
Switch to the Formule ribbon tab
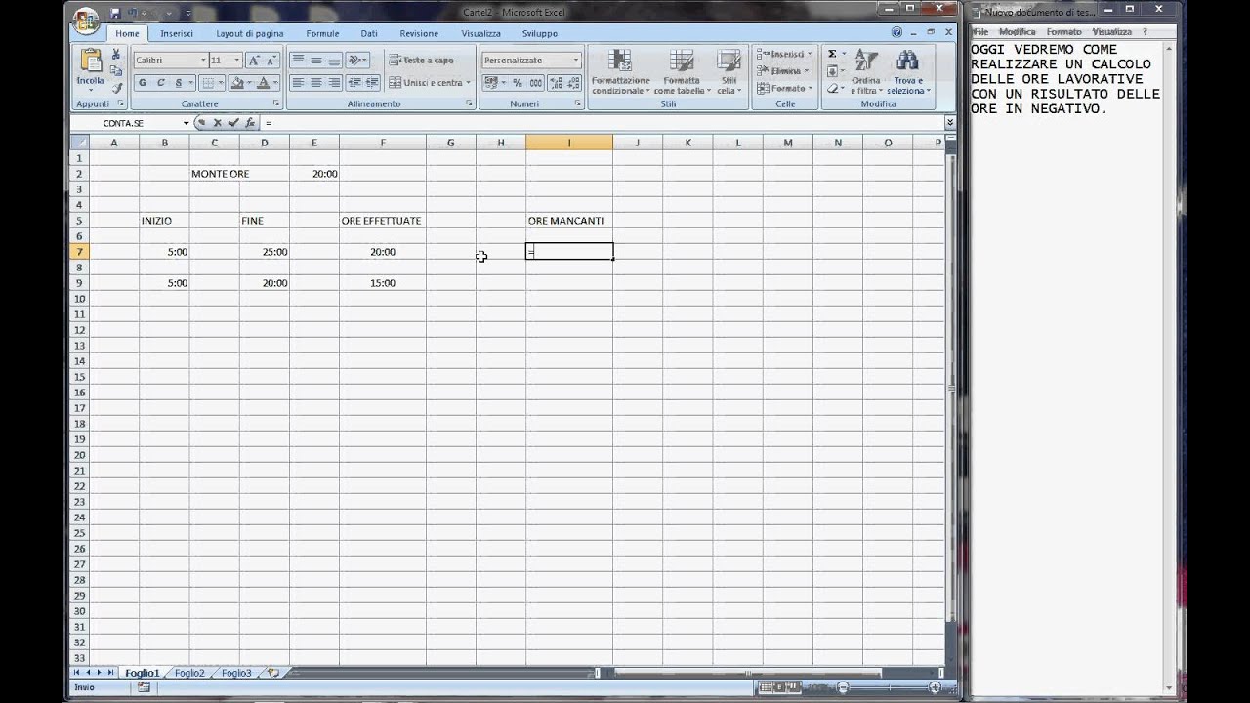(322, 33)
